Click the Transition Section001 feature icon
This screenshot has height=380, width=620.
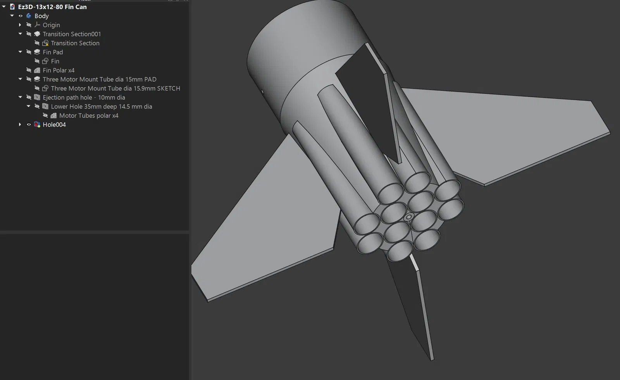click(37, 34)
